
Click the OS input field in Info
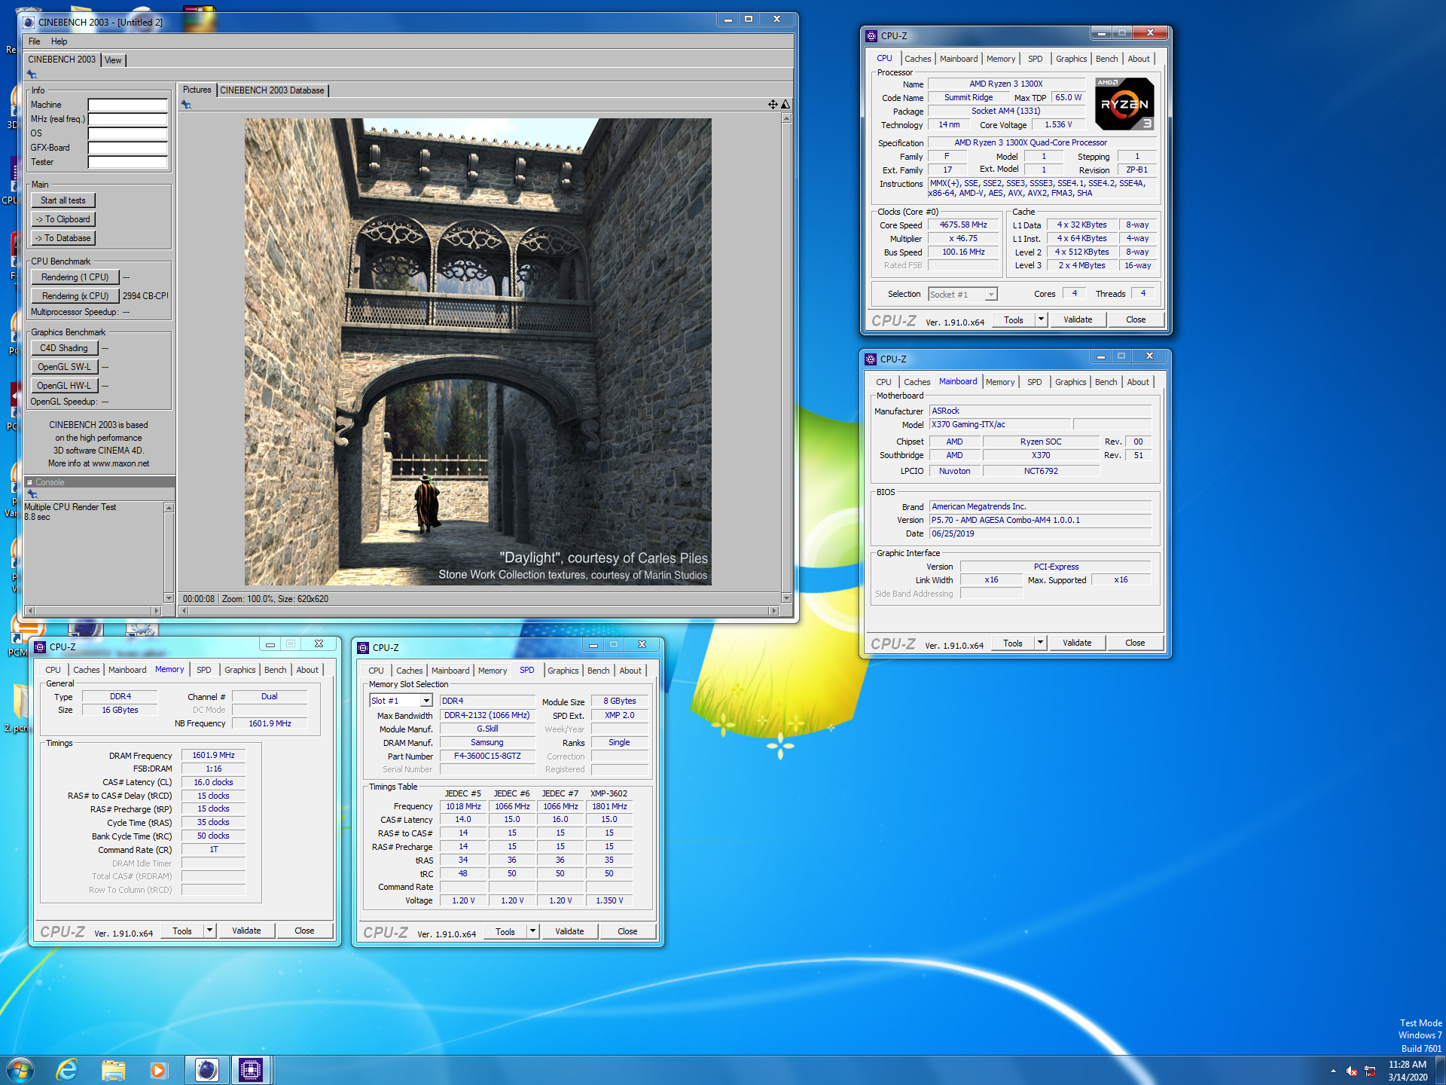(127, 133)
